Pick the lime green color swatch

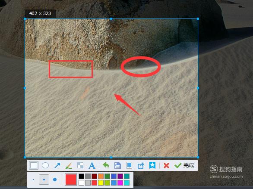click(x=107, y=183)
